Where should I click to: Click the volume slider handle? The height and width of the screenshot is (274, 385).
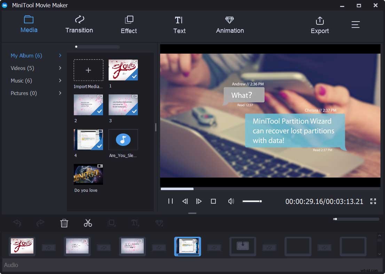point(261,201)
